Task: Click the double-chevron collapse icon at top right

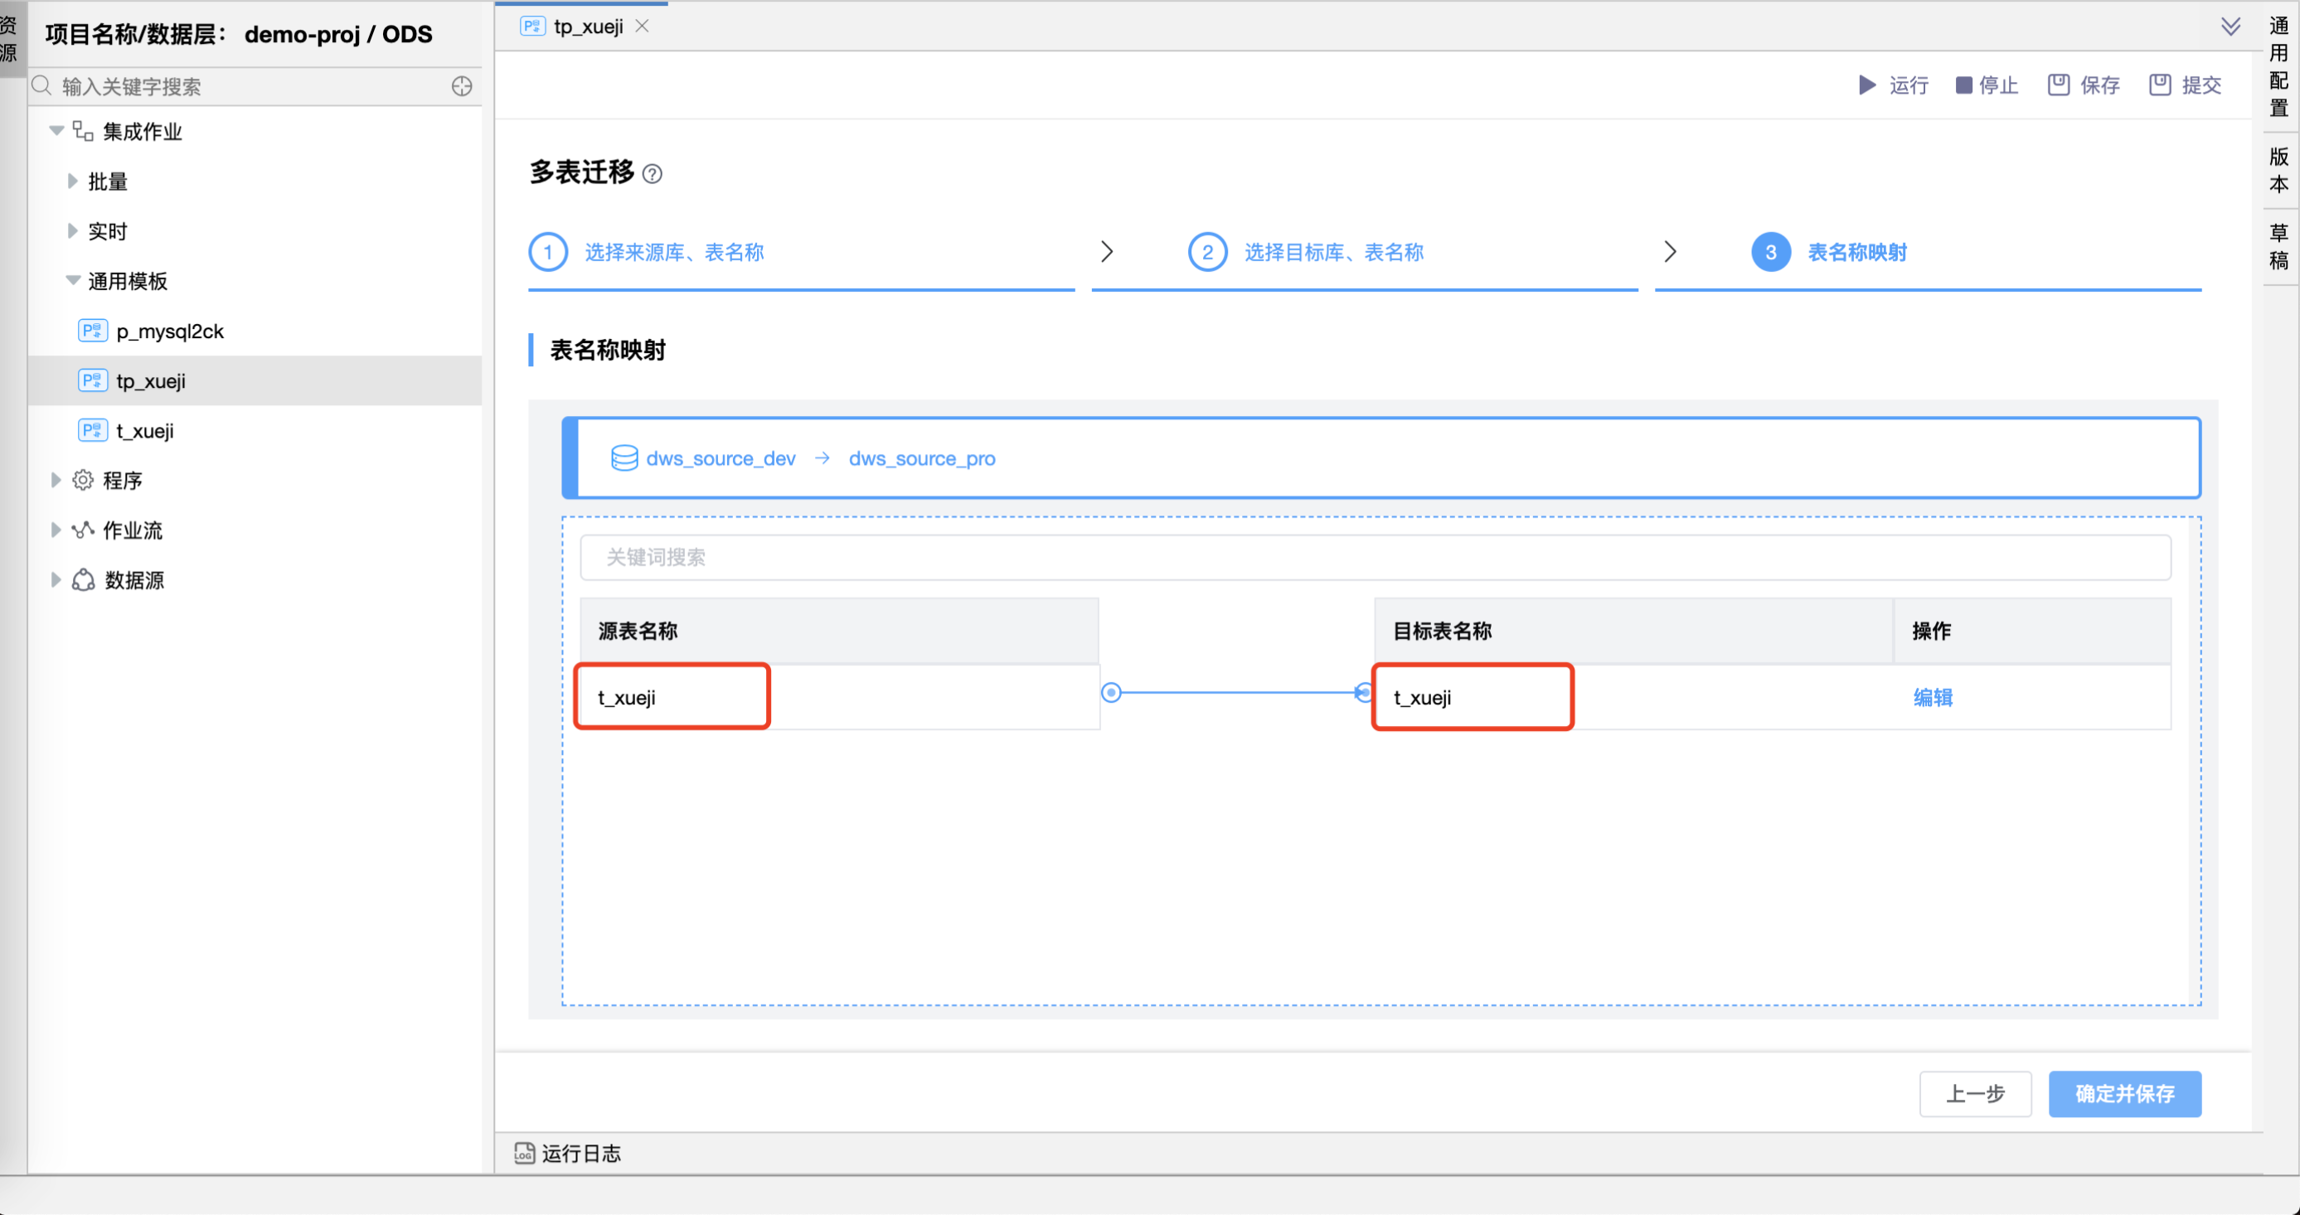Action: click(x=2230, y=26)
